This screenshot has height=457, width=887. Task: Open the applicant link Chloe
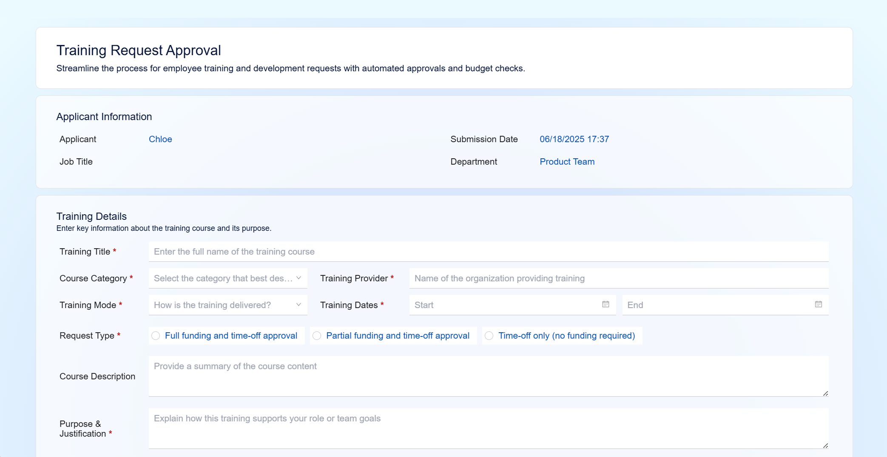[x=160, y=139]
